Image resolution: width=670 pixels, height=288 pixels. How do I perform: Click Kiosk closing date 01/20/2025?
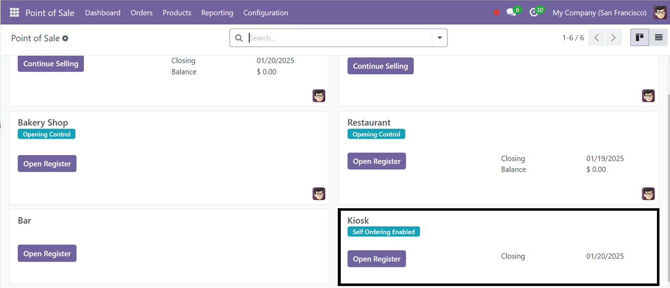pos(605,256)
